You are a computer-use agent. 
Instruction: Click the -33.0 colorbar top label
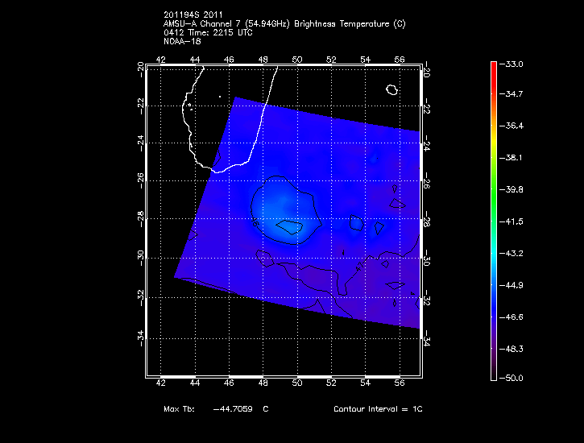click(x=513, y=64)
